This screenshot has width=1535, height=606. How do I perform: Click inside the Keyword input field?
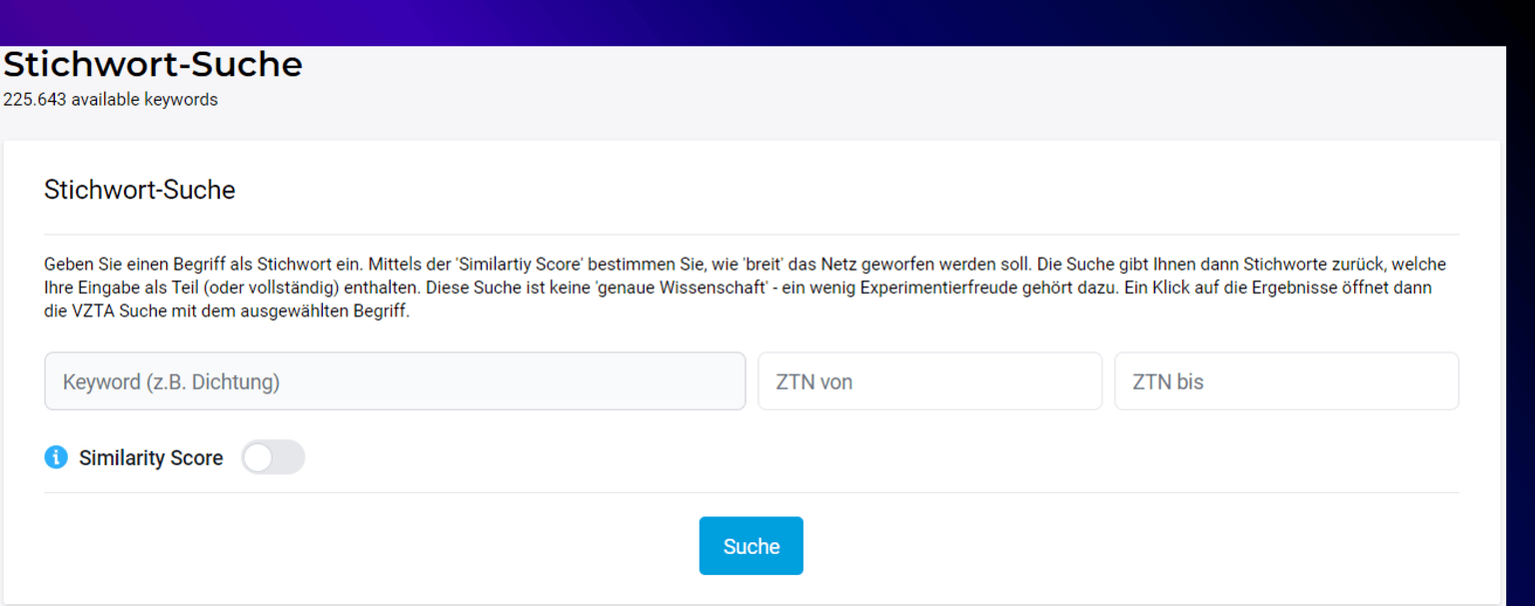point(394,380)
